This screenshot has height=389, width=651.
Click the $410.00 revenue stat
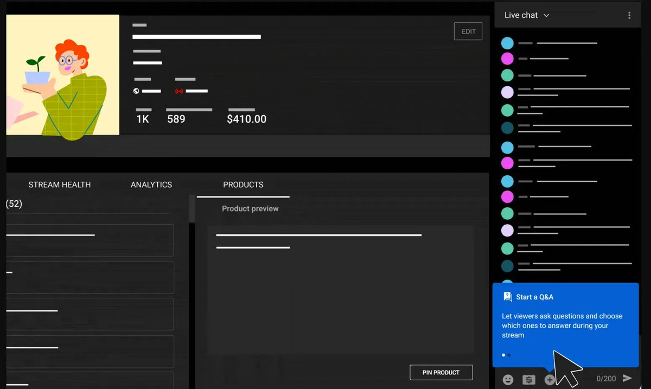pyautogui.click(x=246, y=118)
